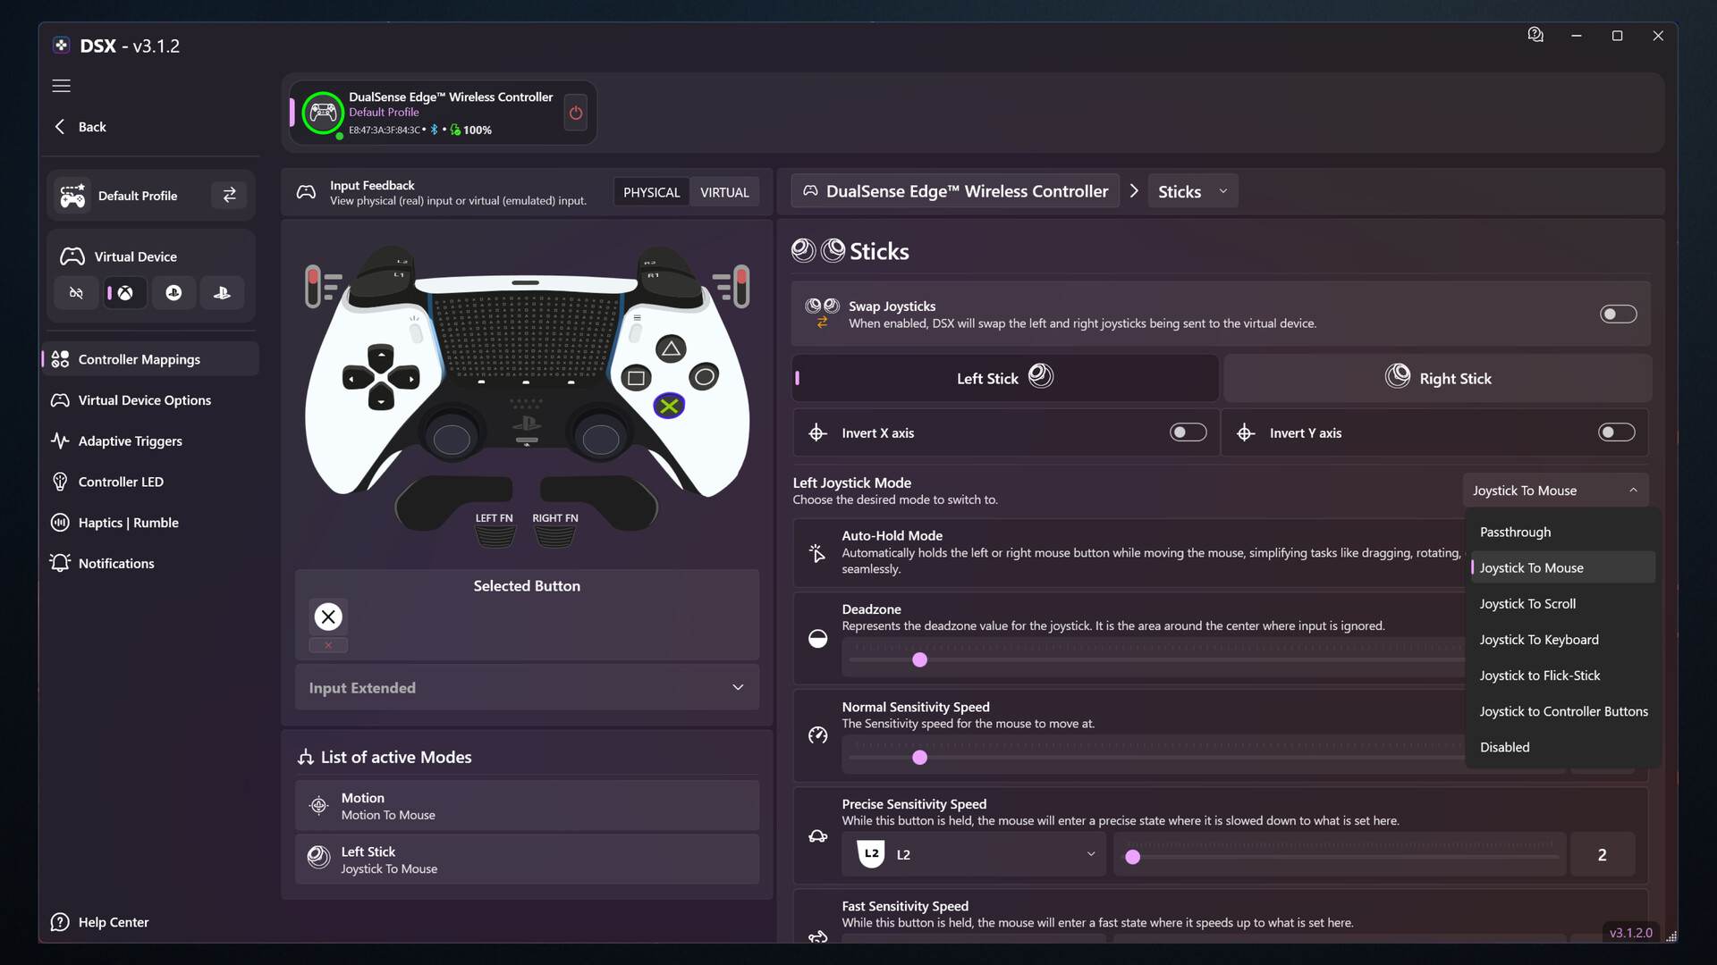
Task: Click the controller power button icon
Action: pos(575,113)
